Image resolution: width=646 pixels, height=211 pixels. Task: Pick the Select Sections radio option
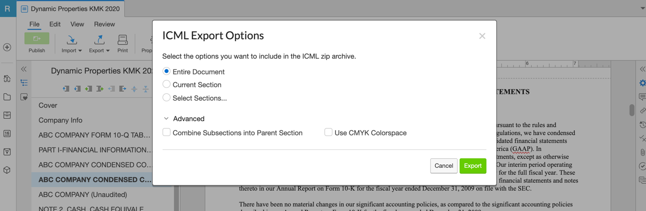click(166, 98)
